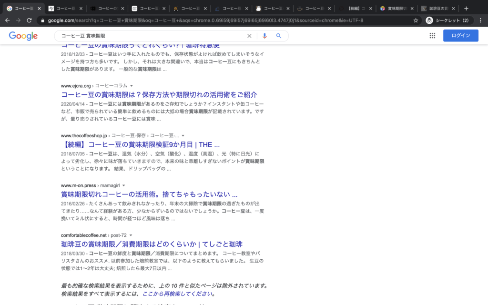Go back to the previous page
Viewport: 488px width, 305px height.
pos(8,20)
